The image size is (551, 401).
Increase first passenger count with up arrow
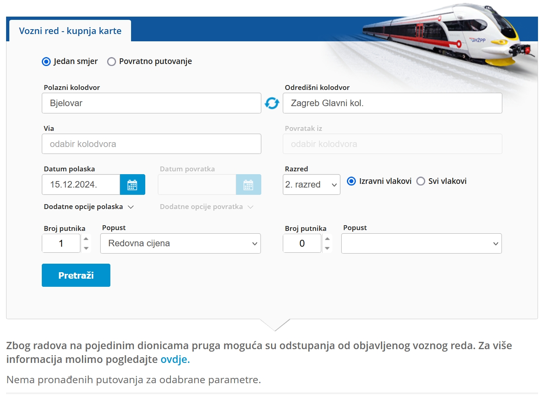coord(86,239)
